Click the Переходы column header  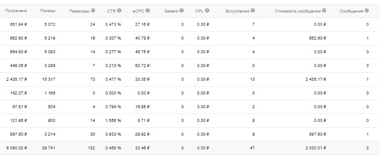click(x=80, y=11)
